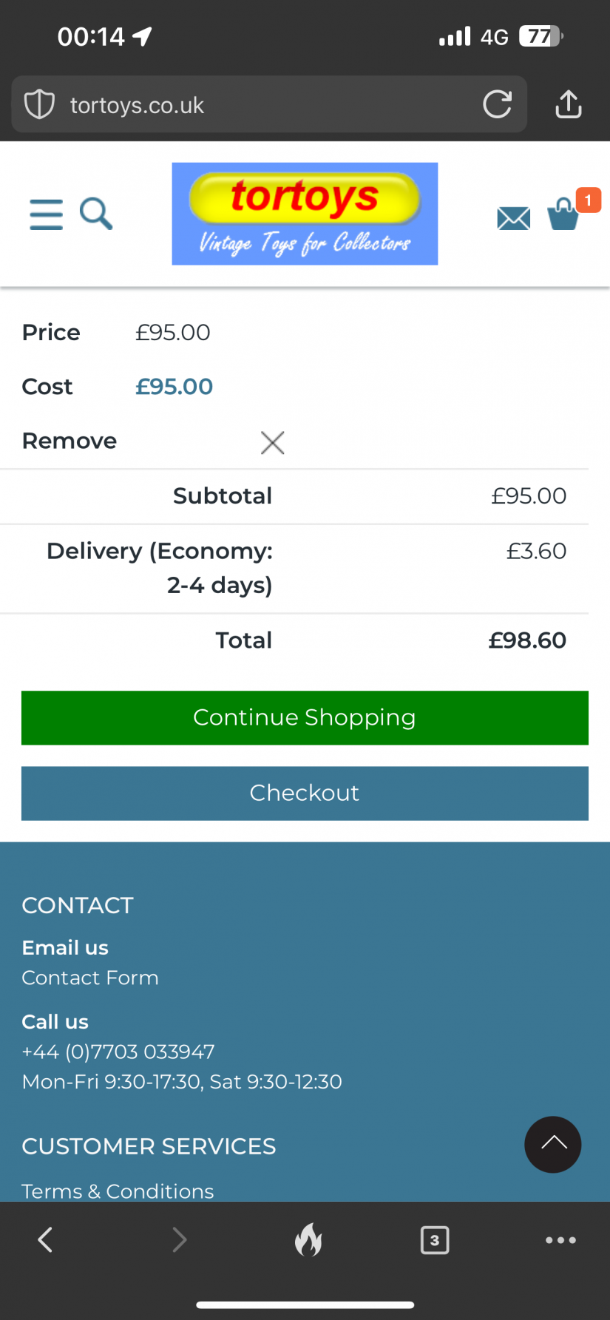
Task: Tap the search magnifier icon
Action: [x=96, y=214]
